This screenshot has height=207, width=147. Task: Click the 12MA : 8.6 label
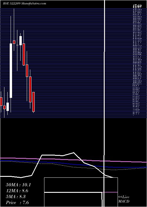(x=17, y=191)
